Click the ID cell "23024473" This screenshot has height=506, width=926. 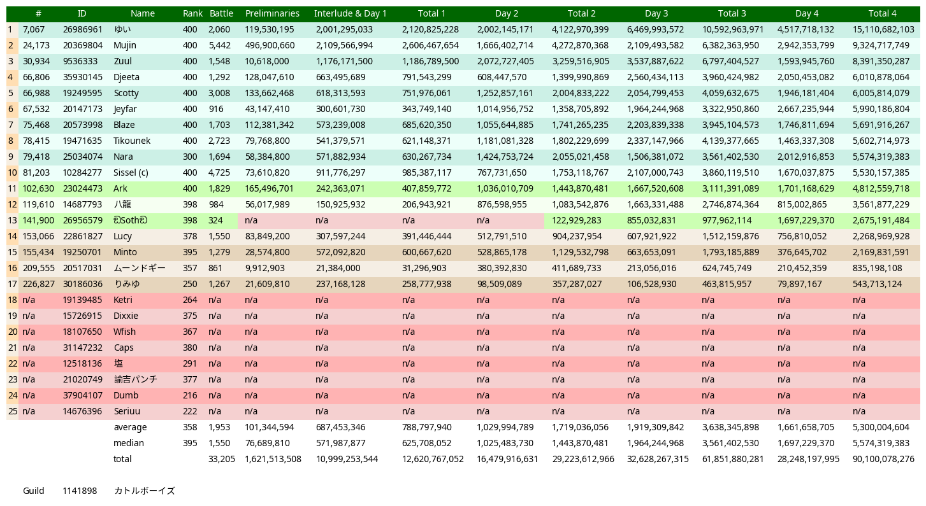pyautogui.click(x=82, y=188)
